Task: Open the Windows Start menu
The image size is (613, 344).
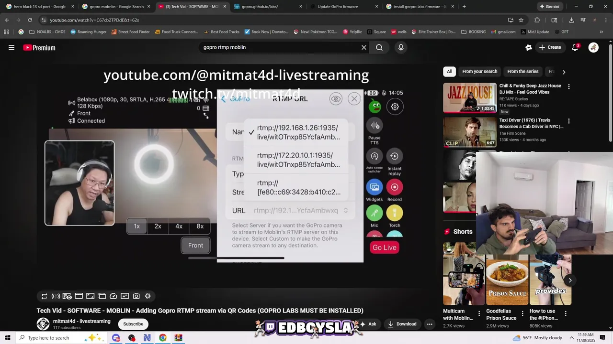Action: point(8,338)
